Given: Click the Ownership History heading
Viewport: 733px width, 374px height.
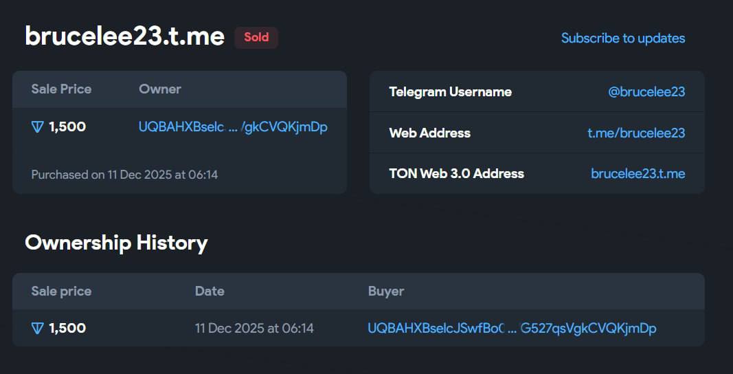Looking at the screenshot, I should click(x=116, y=243).
